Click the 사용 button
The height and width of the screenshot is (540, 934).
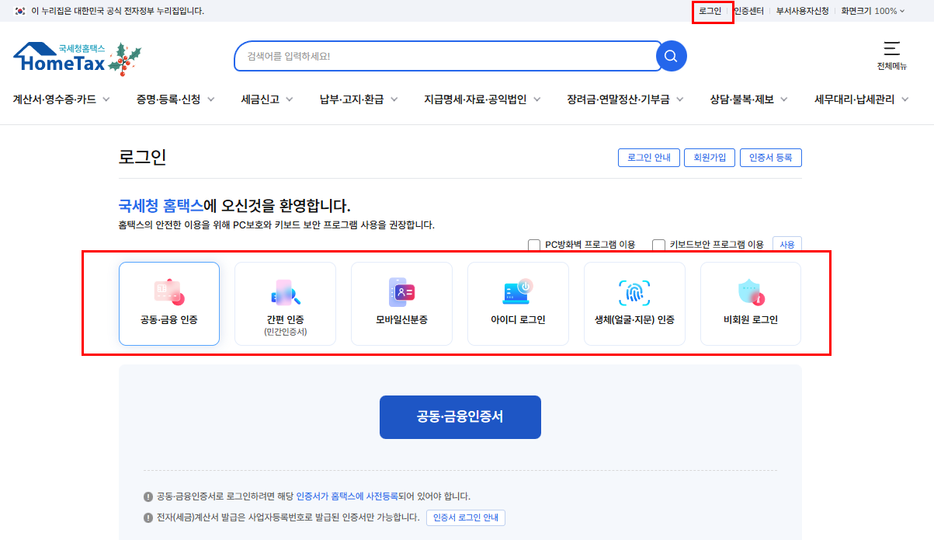(x=787, y=245)
